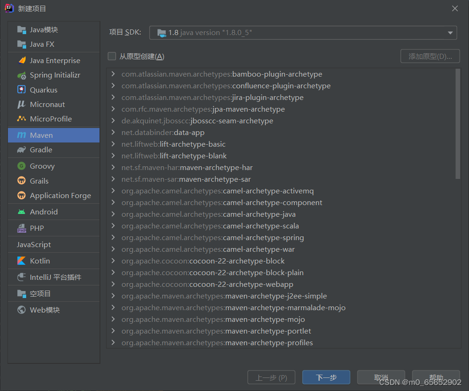Choose Application Forge label
This screenshot has width=469, height=391.
[x=60, y=196]
